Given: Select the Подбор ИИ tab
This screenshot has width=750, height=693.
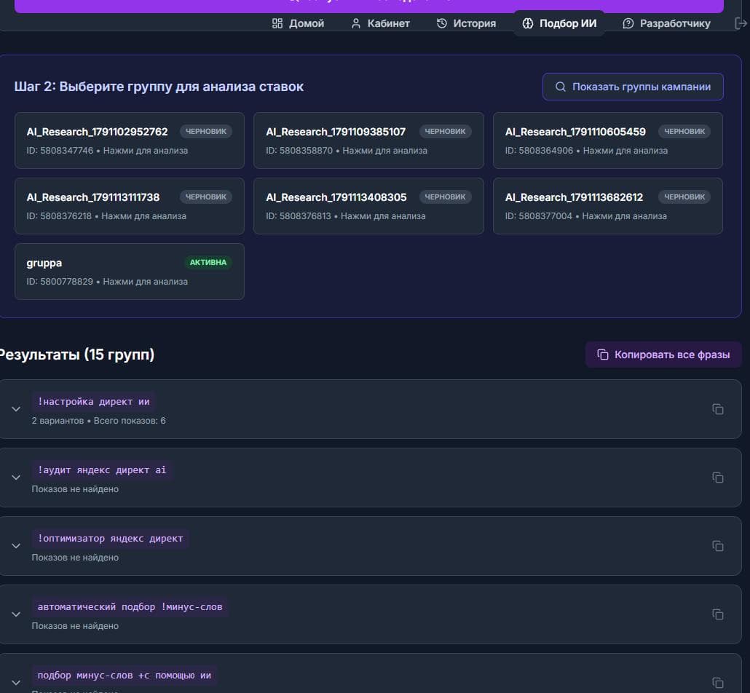Looking at the screenshot, I should pos(559,23).
